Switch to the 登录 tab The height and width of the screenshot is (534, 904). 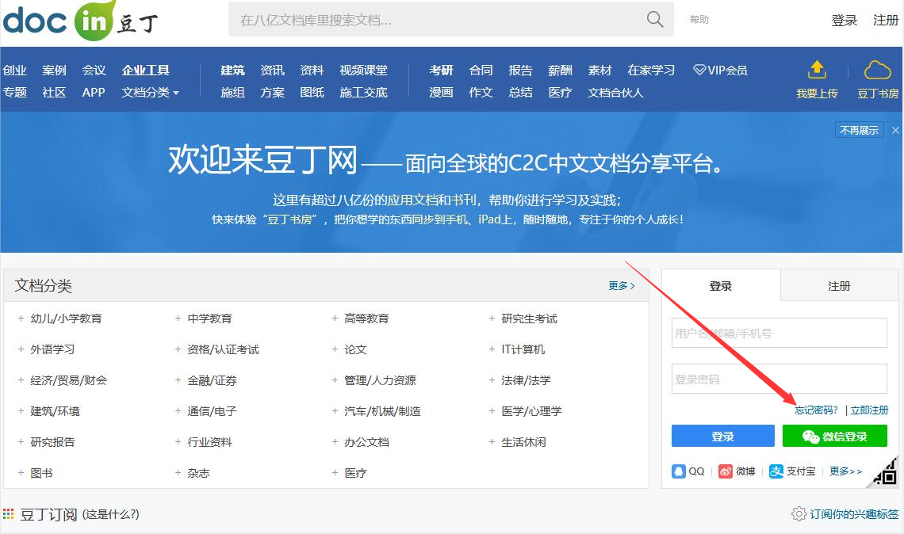(721, 286)
